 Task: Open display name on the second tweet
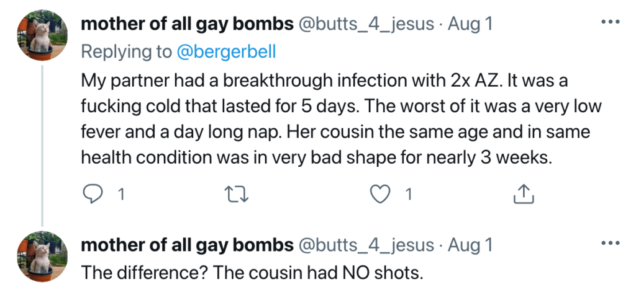(186, 245)
